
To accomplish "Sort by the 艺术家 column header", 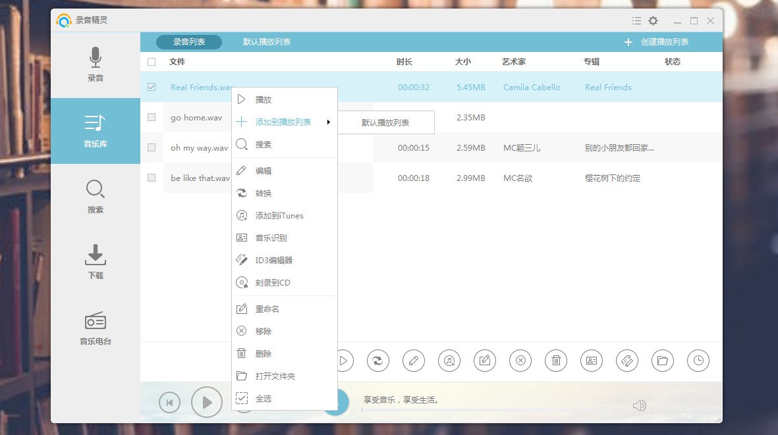I will tap(514, 62).
